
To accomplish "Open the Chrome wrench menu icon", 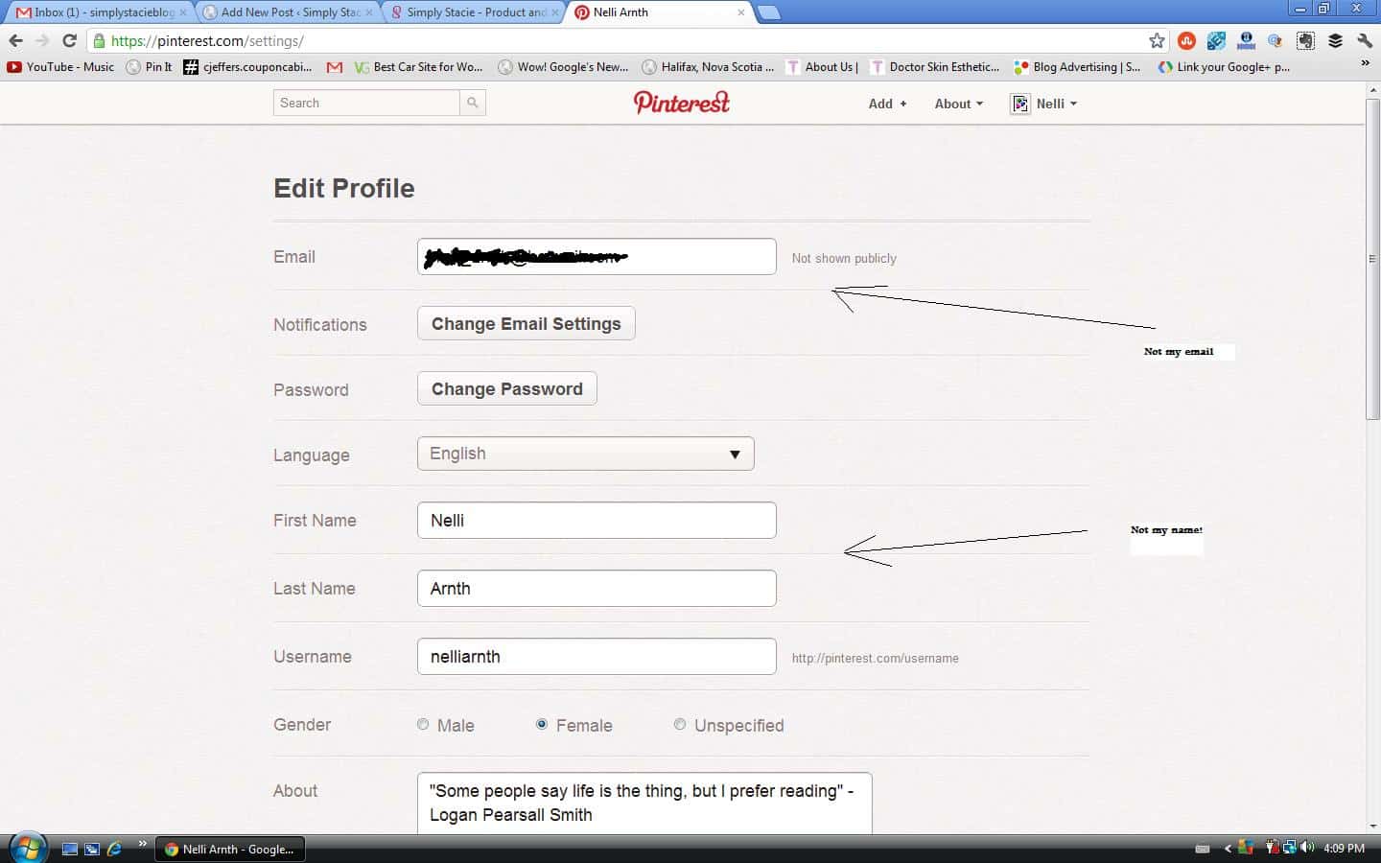I will tap(1365, 40).
